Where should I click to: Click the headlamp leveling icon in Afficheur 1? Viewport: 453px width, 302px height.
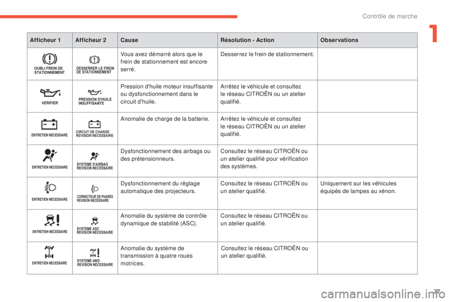coord(50,187)
